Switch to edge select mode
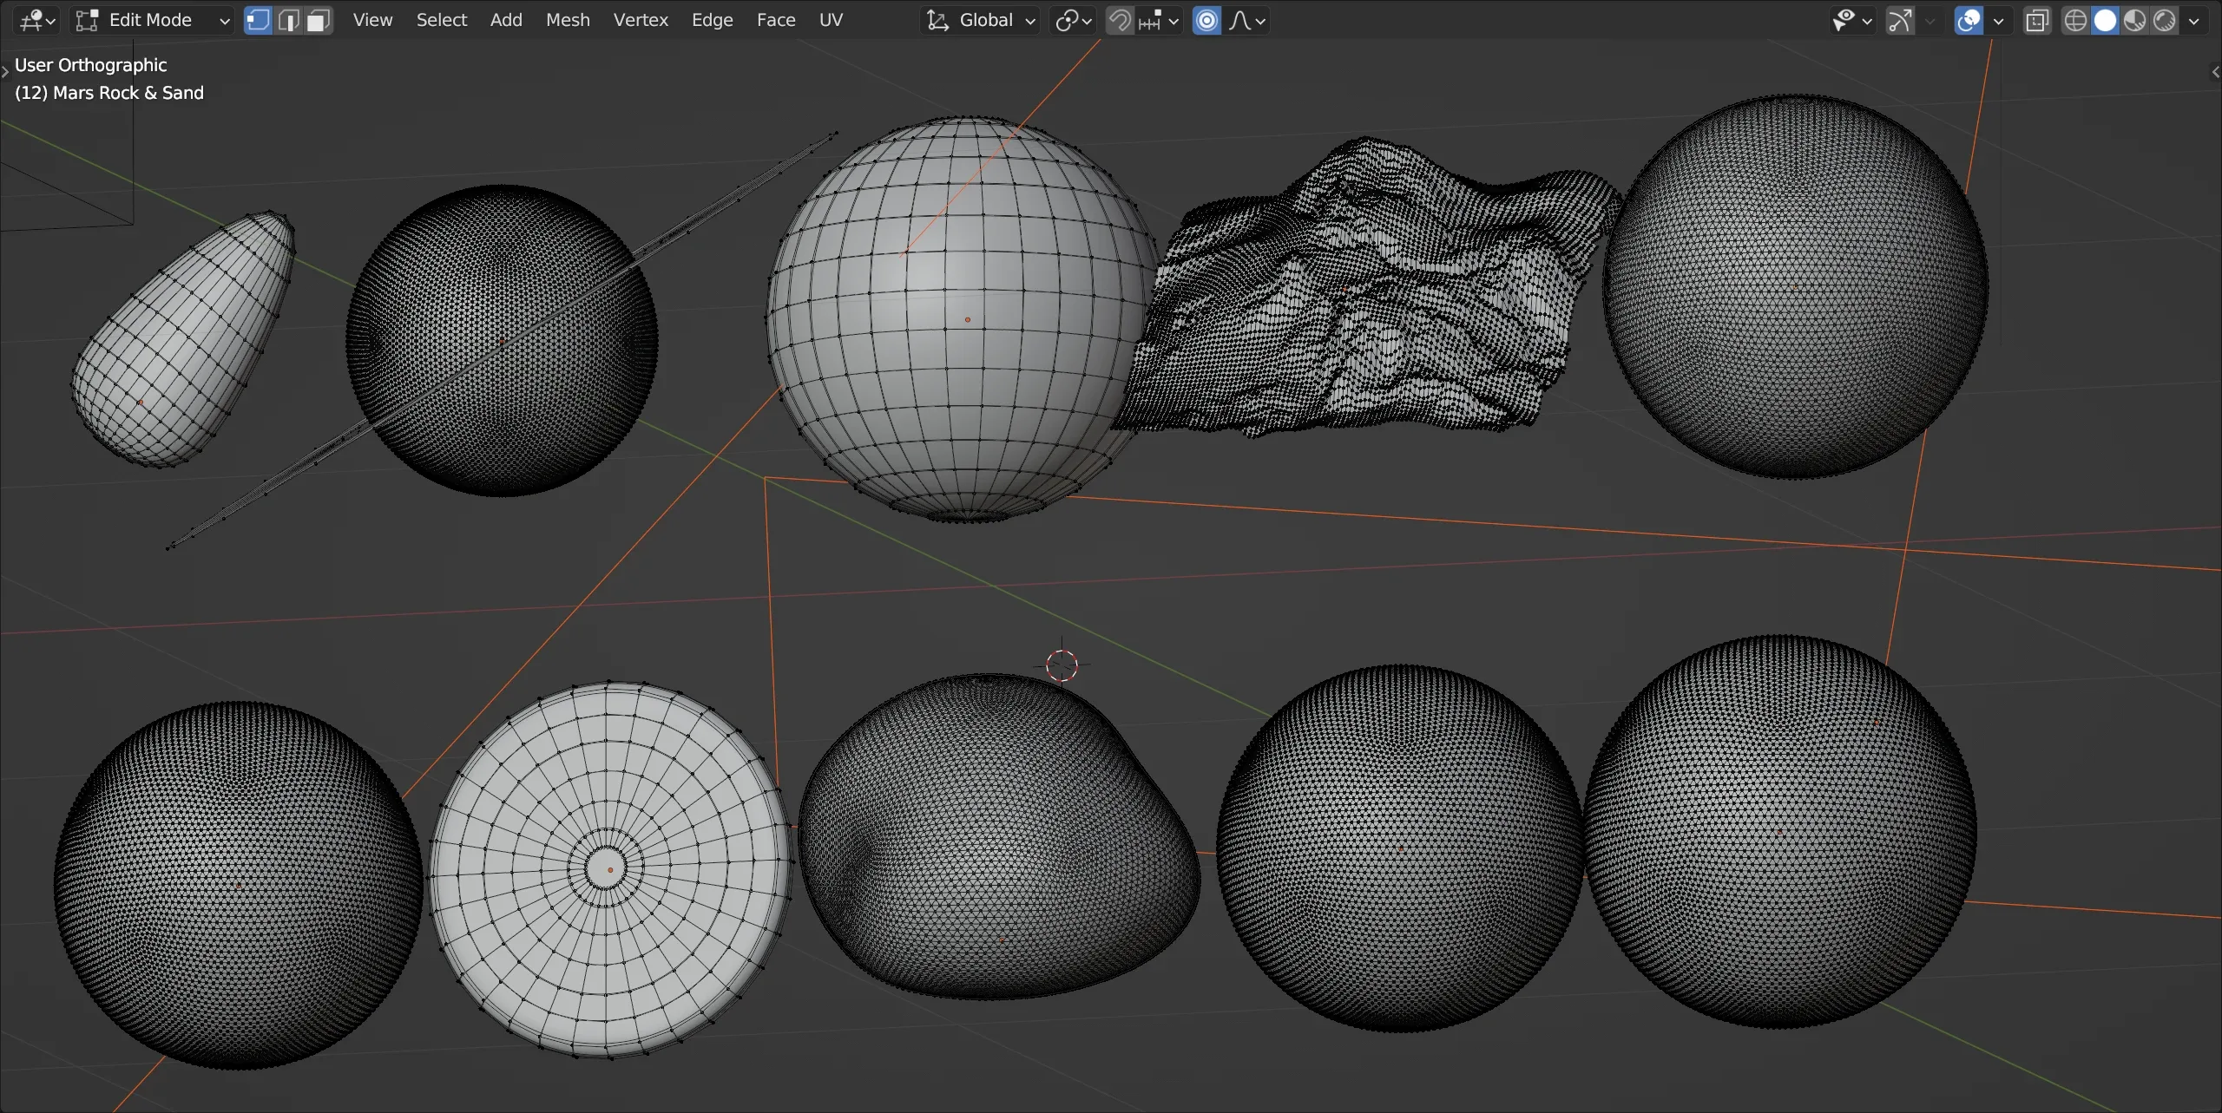Image resolution: width=2222 pixels, height=1113 pixels. point(288,20)
